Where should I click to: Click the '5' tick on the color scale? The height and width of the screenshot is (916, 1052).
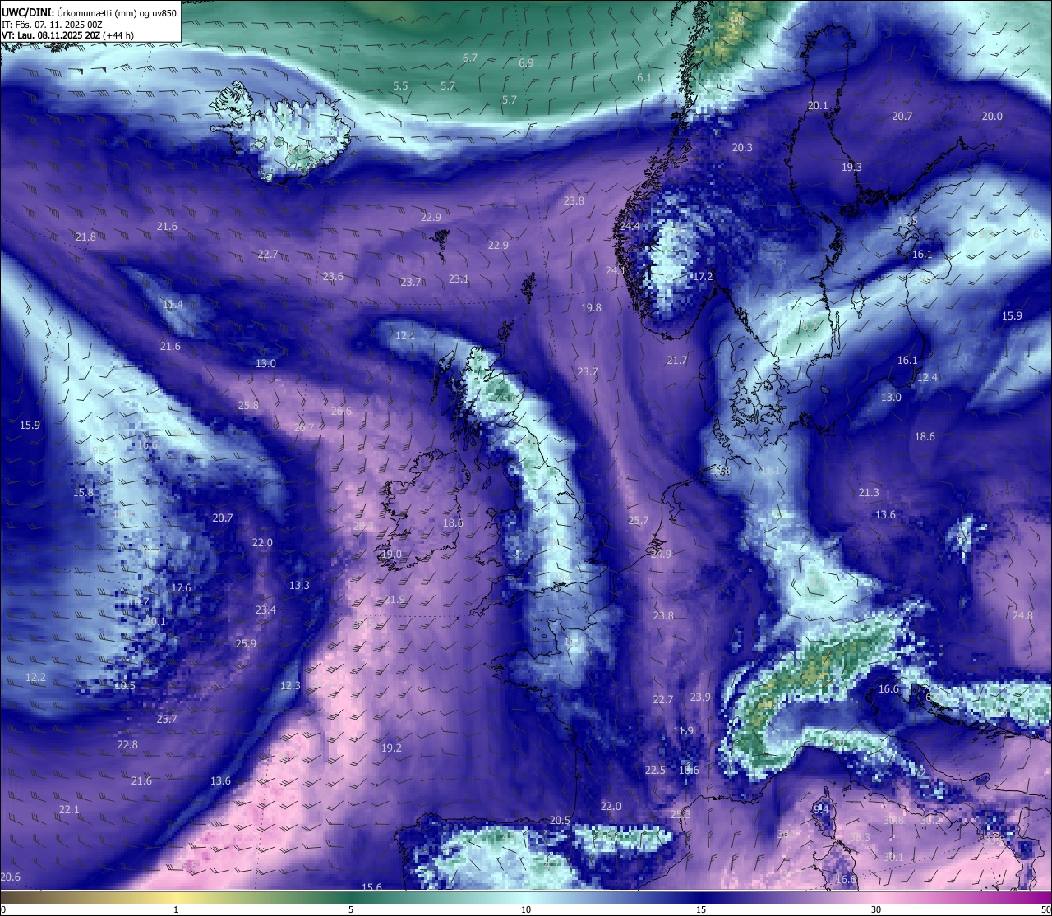351,909
